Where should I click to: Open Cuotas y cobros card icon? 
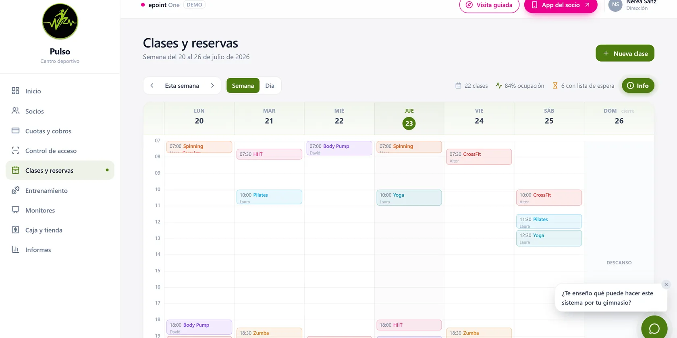click(x=15, y=131)
